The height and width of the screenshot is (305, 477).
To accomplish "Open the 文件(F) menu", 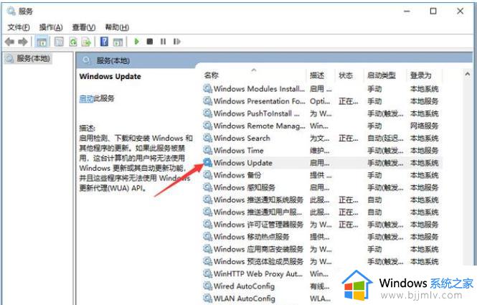I will click(x=19, y=27).
